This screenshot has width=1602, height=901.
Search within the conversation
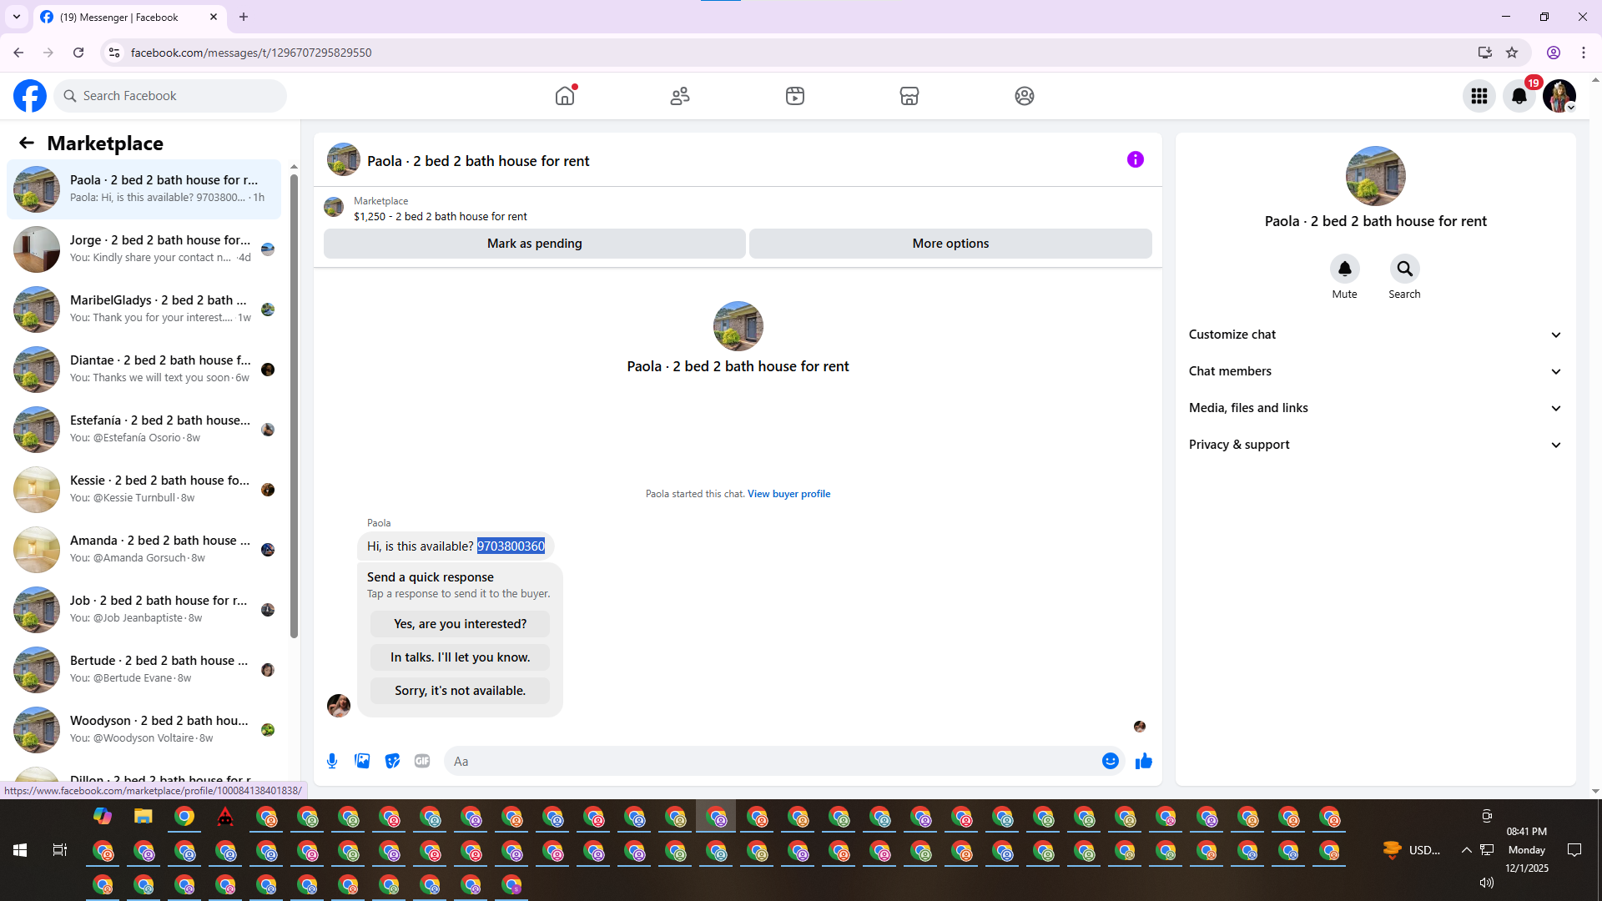pos(1405,269)
